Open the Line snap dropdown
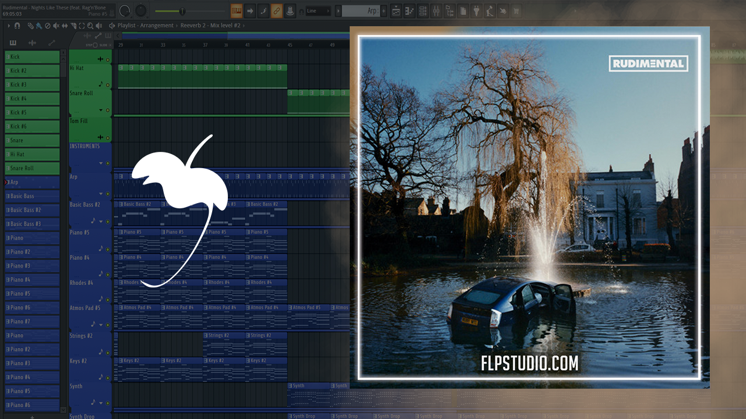746x419 pixels. (318, 10)
